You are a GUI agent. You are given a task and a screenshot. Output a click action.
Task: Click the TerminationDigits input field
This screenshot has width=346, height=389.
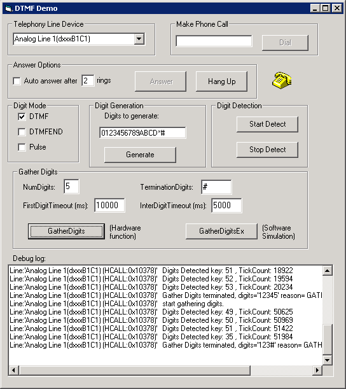tap(216, 187)
